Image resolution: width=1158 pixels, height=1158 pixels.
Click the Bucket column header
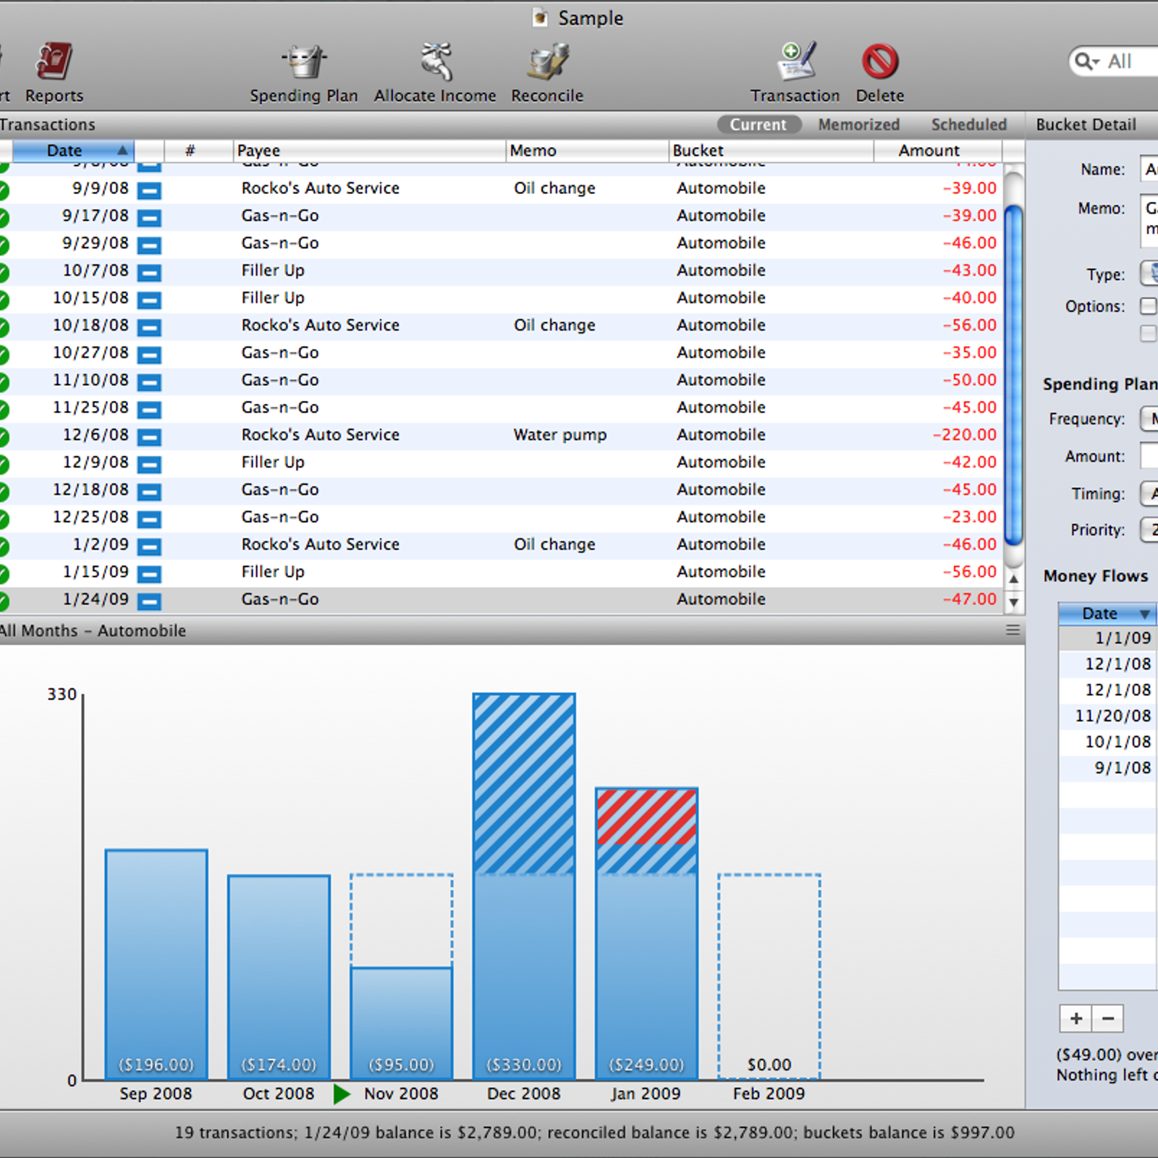(x=771, y=151)
